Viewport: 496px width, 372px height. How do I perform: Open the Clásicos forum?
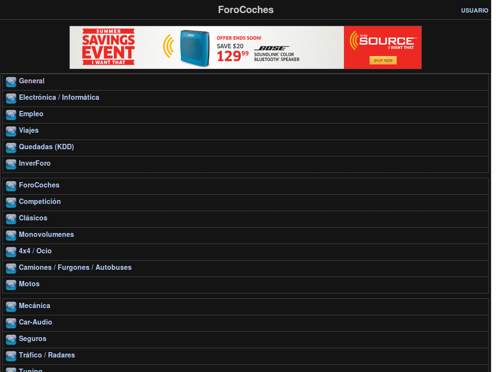point(33,218)
